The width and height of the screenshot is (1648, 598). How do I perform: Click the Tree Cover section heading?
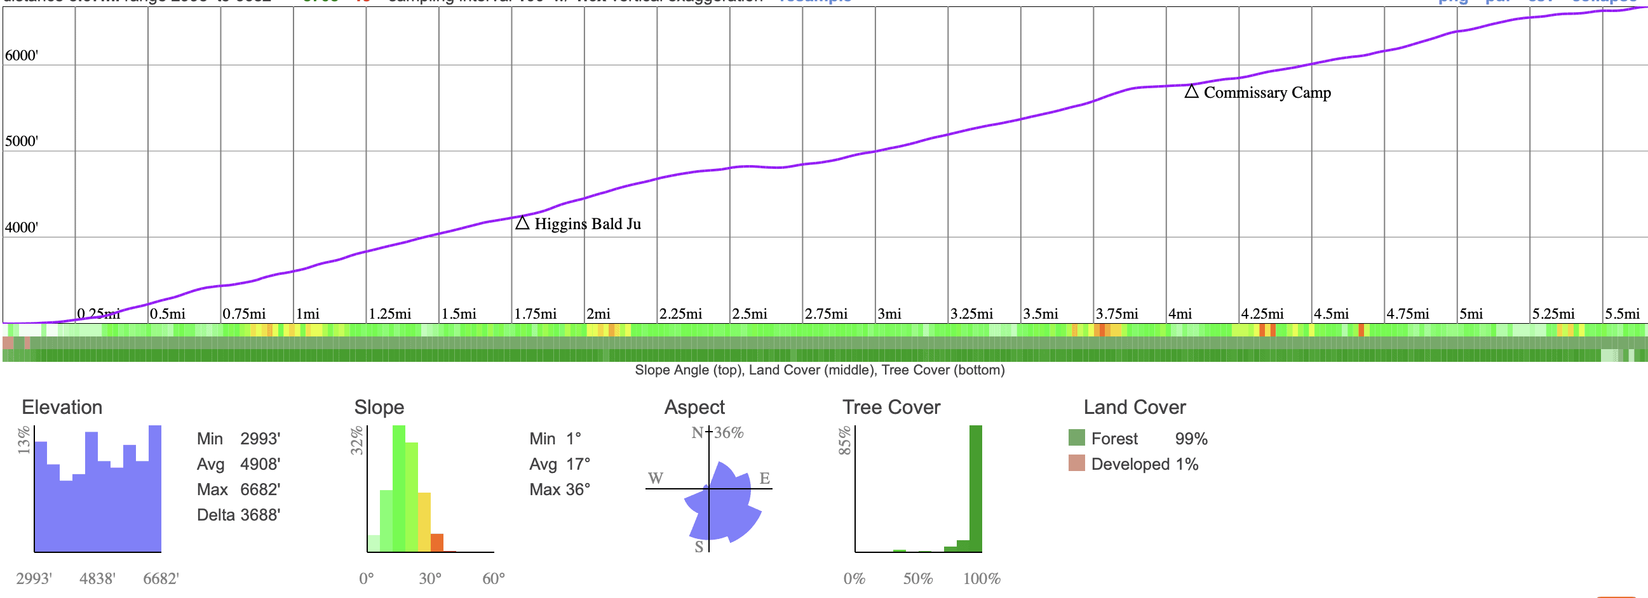pos(891,408)
